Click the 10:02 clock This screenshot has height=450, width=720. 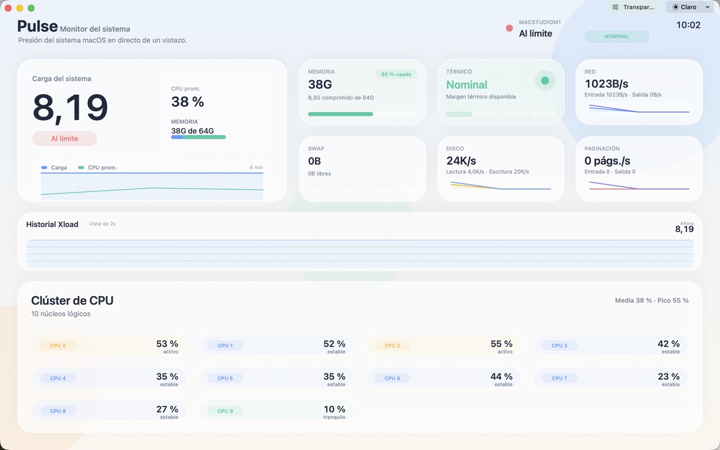pyautogui.click(x=688, y=25)
